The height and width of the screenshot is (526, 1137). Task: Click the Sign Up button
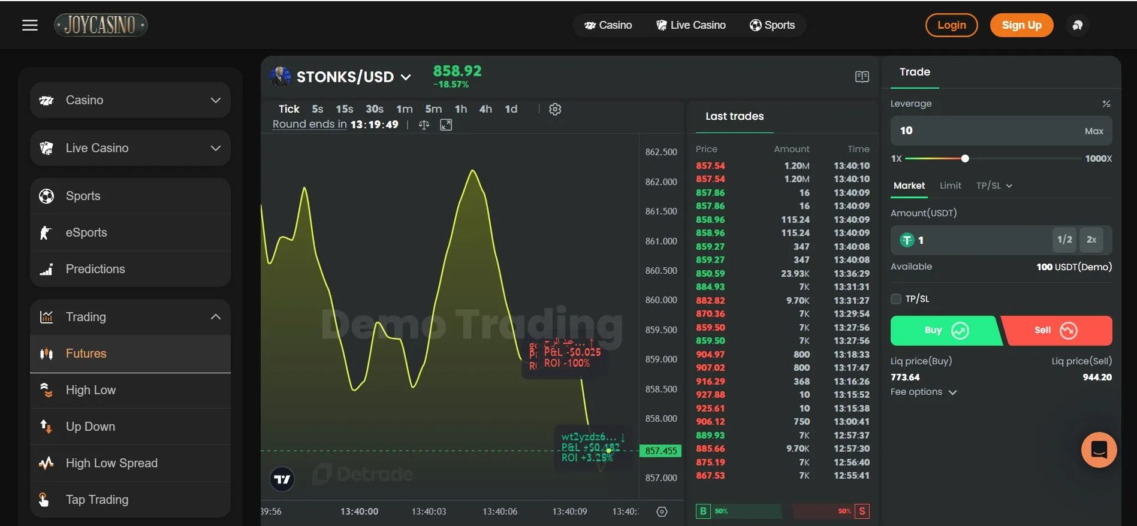pos(1021,25)
